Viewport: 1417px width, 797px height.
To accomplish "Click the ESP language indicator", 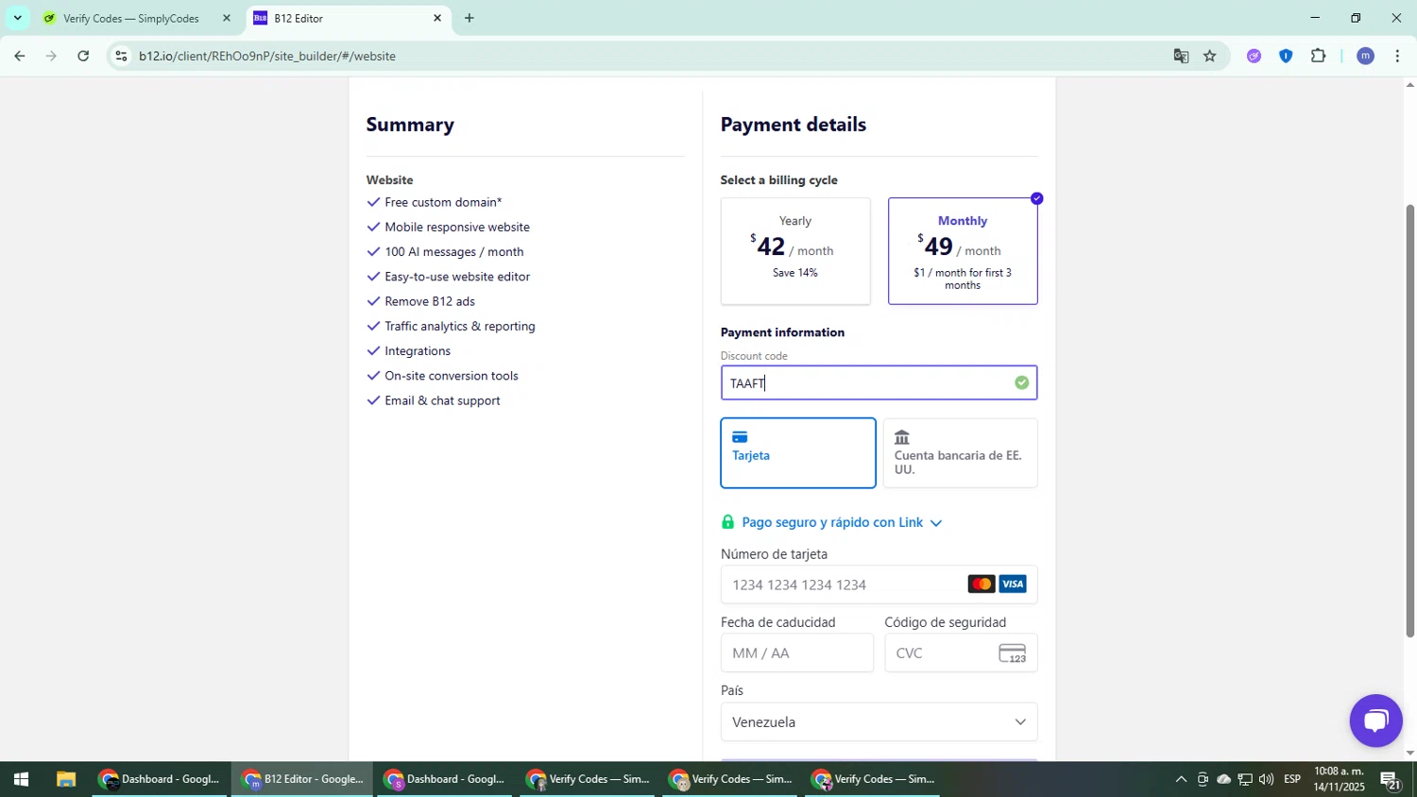I will [1292, 780].
